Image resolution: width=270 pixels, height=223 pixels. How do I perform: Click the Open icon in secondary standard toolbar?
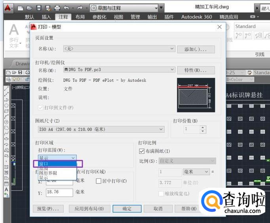pyautogui.click(x=14, y=72)
